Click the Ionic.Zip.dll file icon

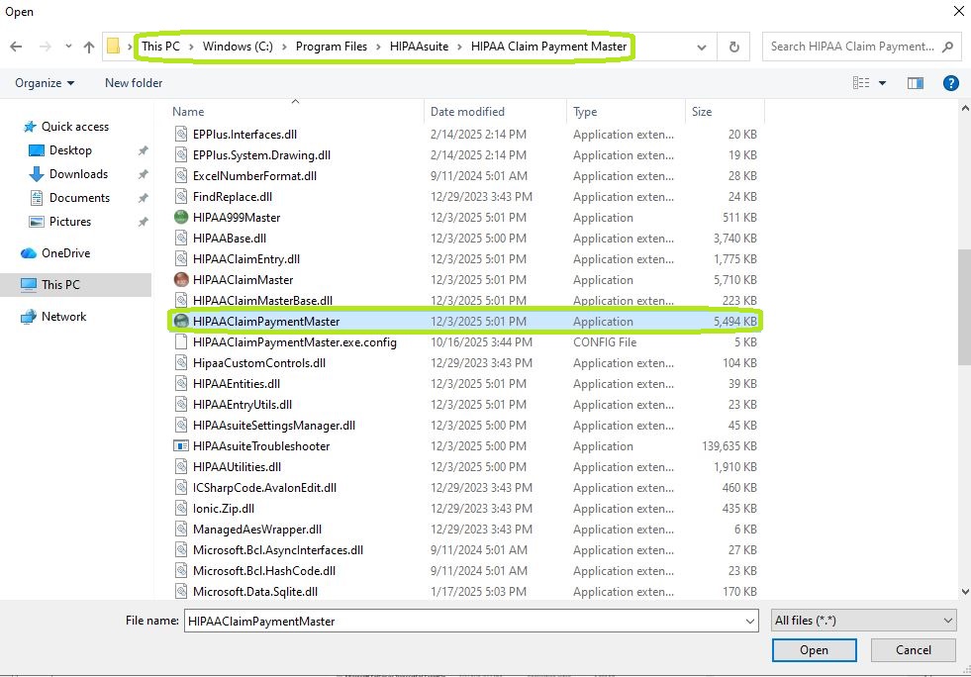coord(181,509)
